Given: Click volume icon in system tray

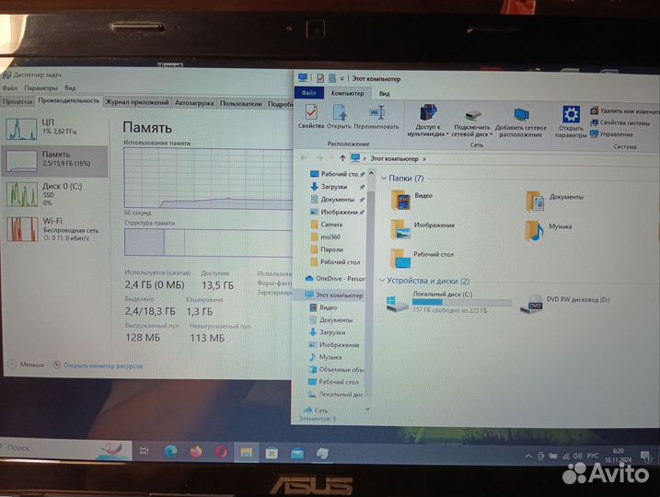Looking at the screenshot, I should (x=577, y=457).
